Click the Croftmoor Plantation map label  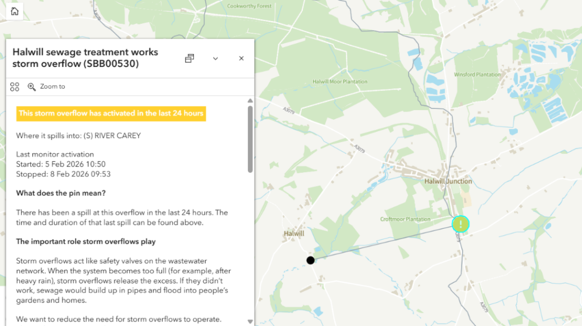(x=405, y=219)
